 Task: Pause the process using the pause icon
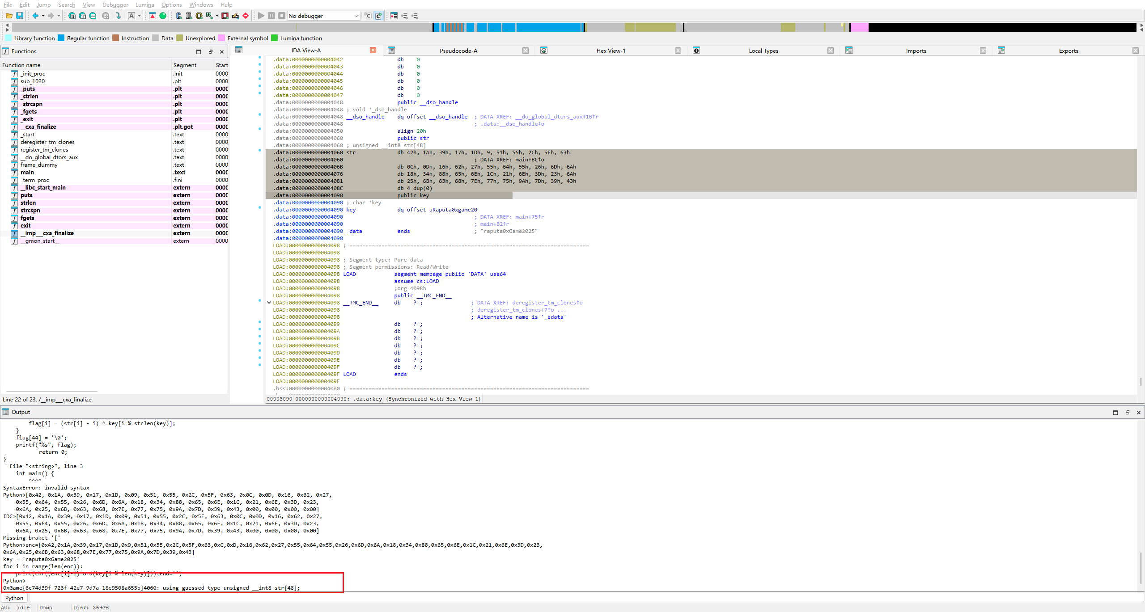271,16
